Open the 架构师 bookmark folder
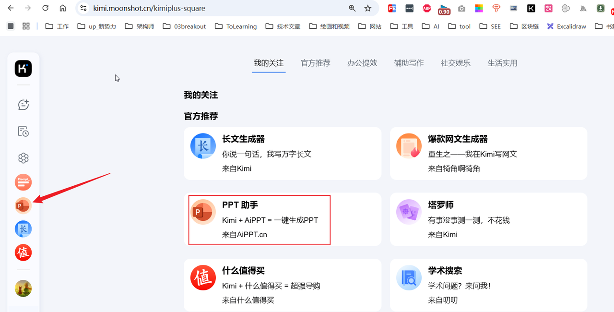Screen dimensions: 614x312 [140, 26]
